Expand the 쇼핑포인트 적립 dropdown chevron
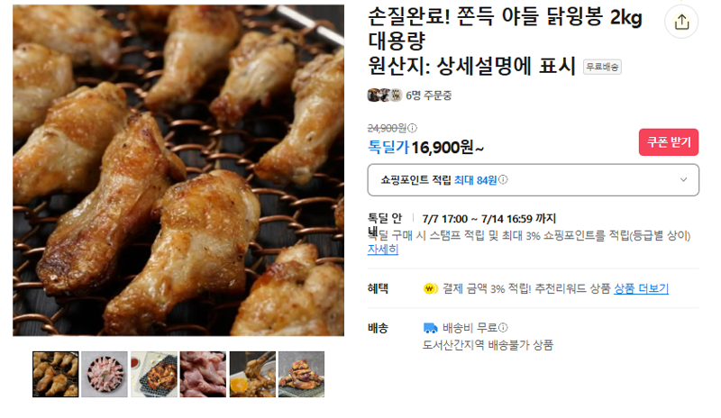This screenshot has height=418, width=721. pyautogui.click(x=683, y=180)
